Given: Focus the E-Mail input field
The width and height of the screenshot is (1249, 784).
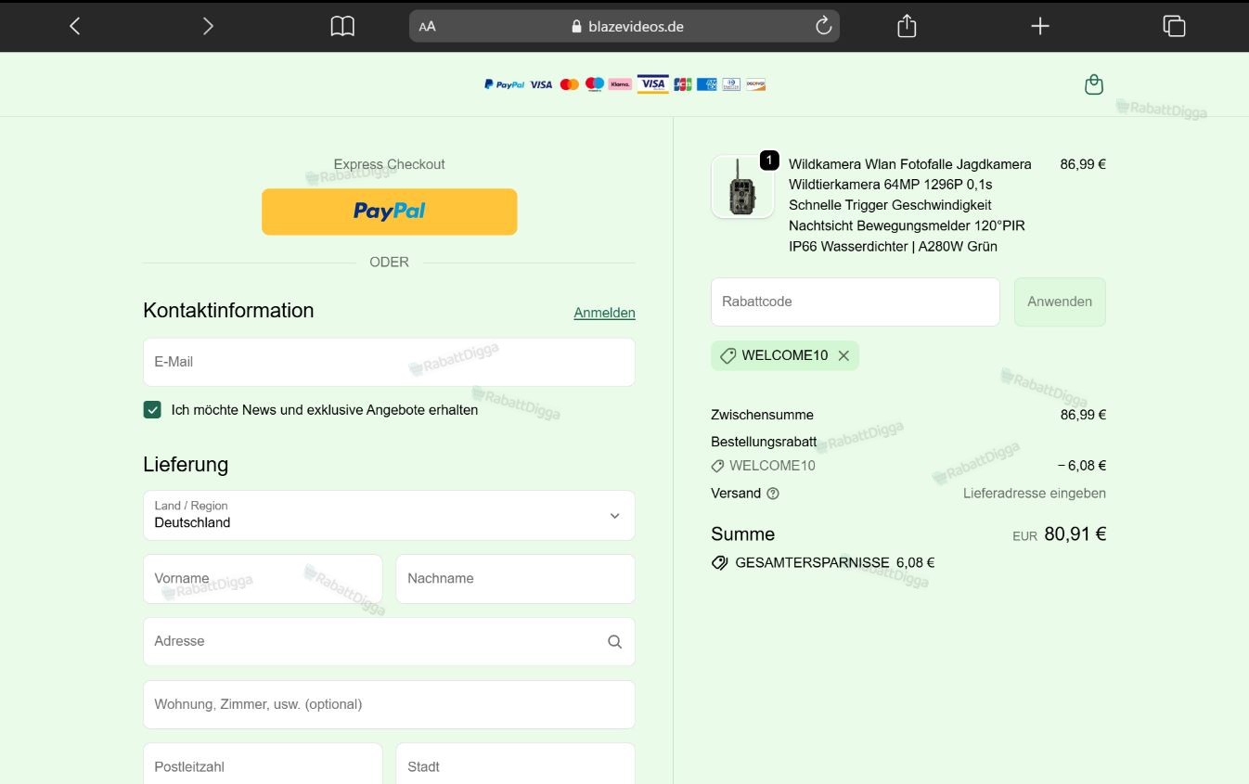Looking at the screenshot, I should point(389,362).
